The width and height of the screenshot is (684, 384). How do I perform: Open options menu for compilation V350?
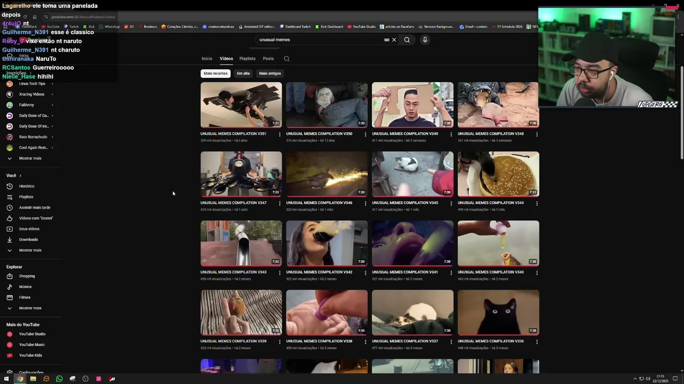click(366, 134)
